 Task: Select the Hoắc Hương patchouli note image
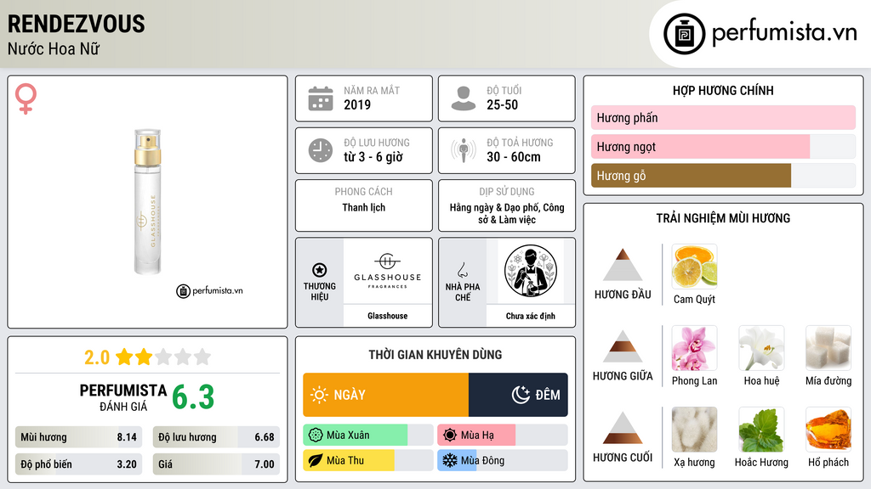click(761, 429)
